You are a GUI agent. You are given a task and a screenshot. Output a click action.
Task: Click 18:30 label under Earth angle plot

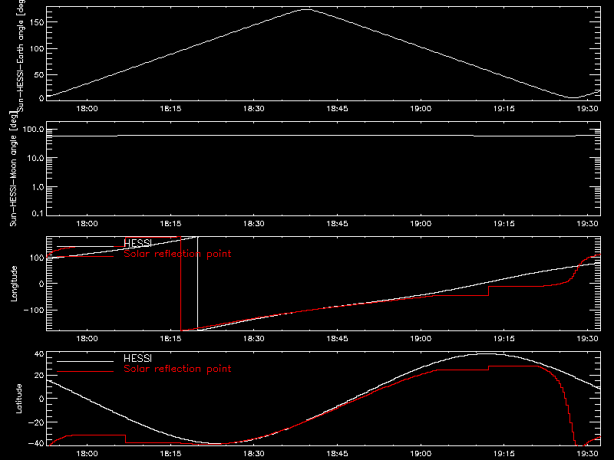(254, 109)
